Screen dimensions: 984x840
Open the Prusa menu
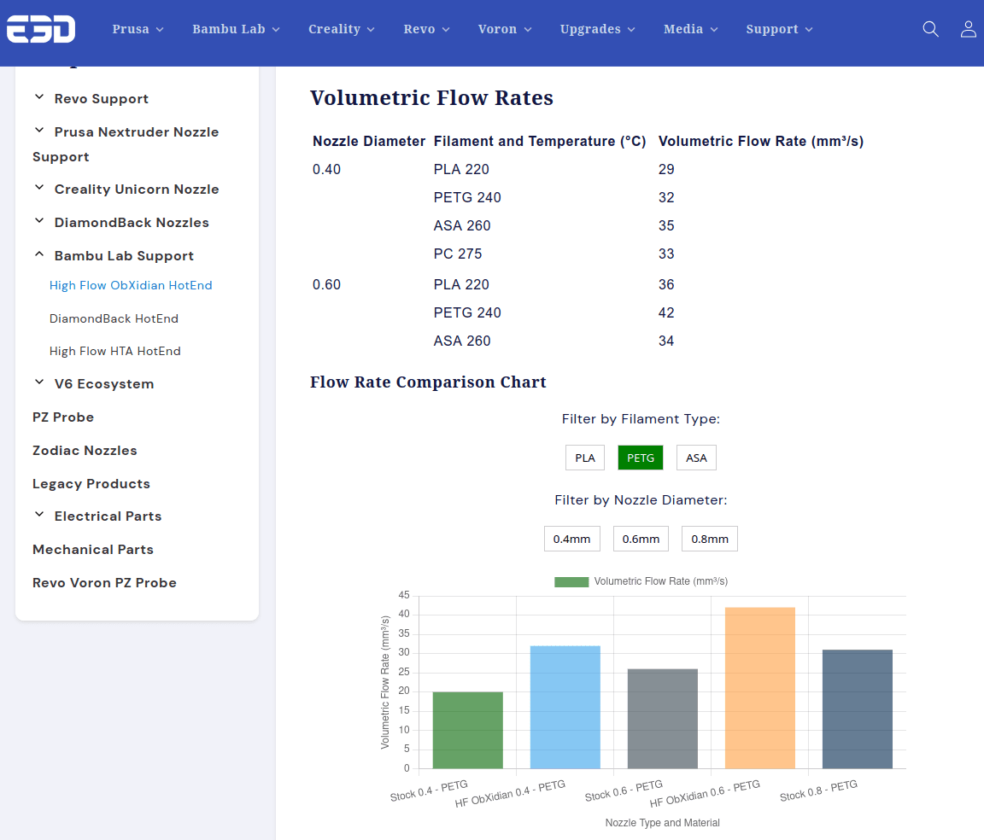click(138, 29)
